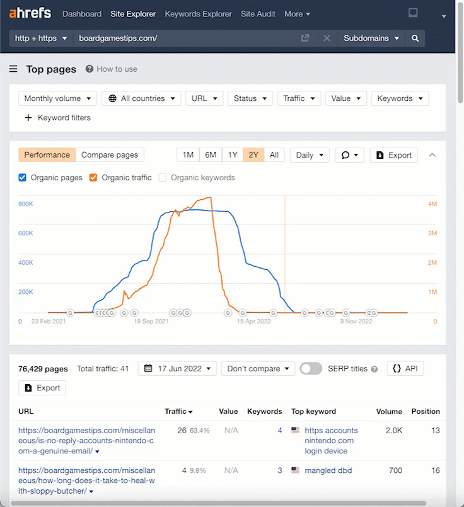The height and width of the screenshot is (507, 464).
Task: Expand the All countries dropdown
Action: click(x=141, y=98)
